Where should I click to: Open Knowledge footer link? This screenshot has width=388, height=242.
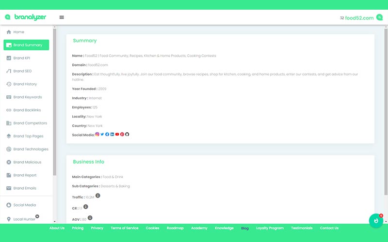(x=224, y=228)
